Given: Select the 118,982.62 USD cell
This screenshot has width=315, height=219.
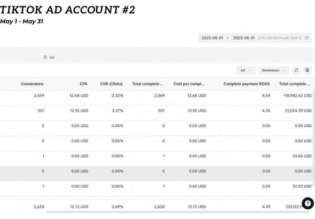Looking at the screenshot, I should pyautogui.click(x=297, y=96).
